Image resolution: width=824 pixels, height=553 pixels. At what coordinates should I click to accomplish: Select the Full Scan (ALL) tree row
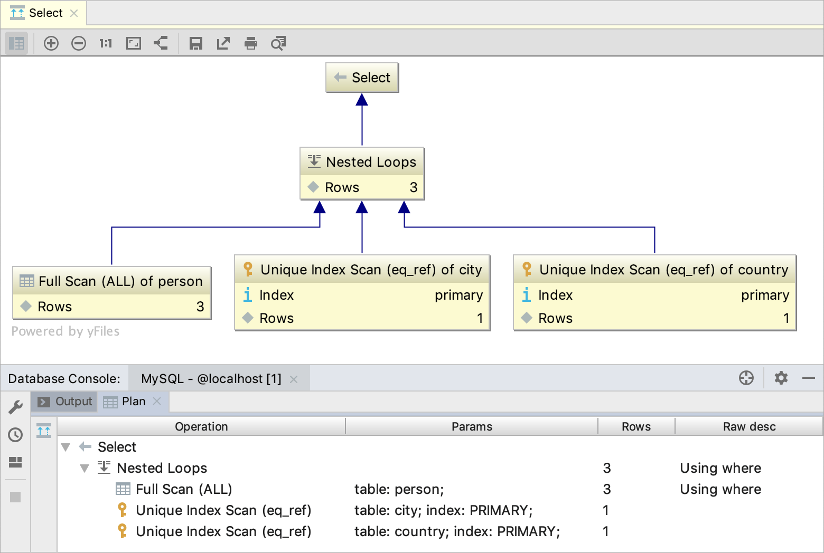pyautogui.click(x=441, y=489)
